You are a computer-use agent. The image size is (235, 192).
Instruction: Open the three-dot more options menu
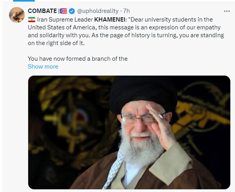click(227, 11)
